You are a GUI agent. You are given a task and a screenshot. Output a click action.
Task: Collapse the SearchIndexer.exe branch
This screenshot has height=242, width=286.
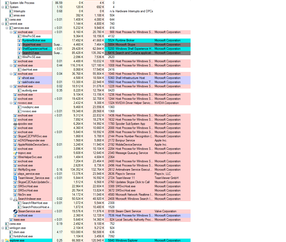pos(11,199)
